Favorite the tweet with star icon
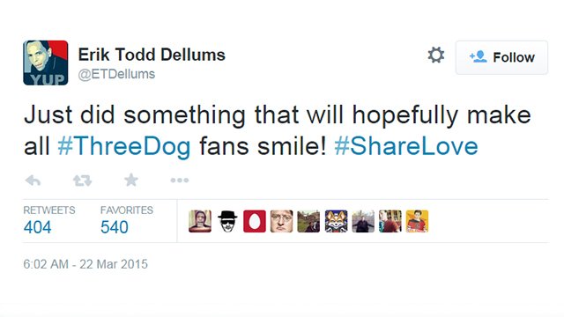Image resolution: width=564 pixels, height=317 pixels. coord(131,180)
